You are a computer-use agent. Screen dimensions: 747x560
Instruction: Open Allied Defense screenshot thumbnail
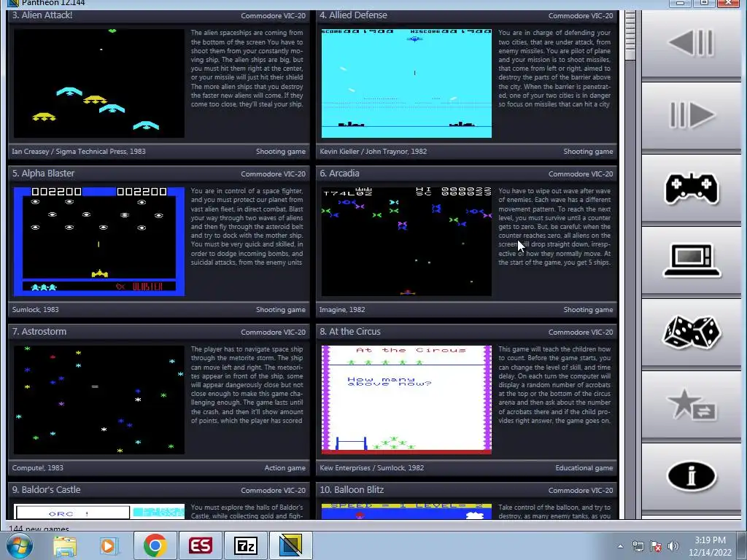pos(406,83)
